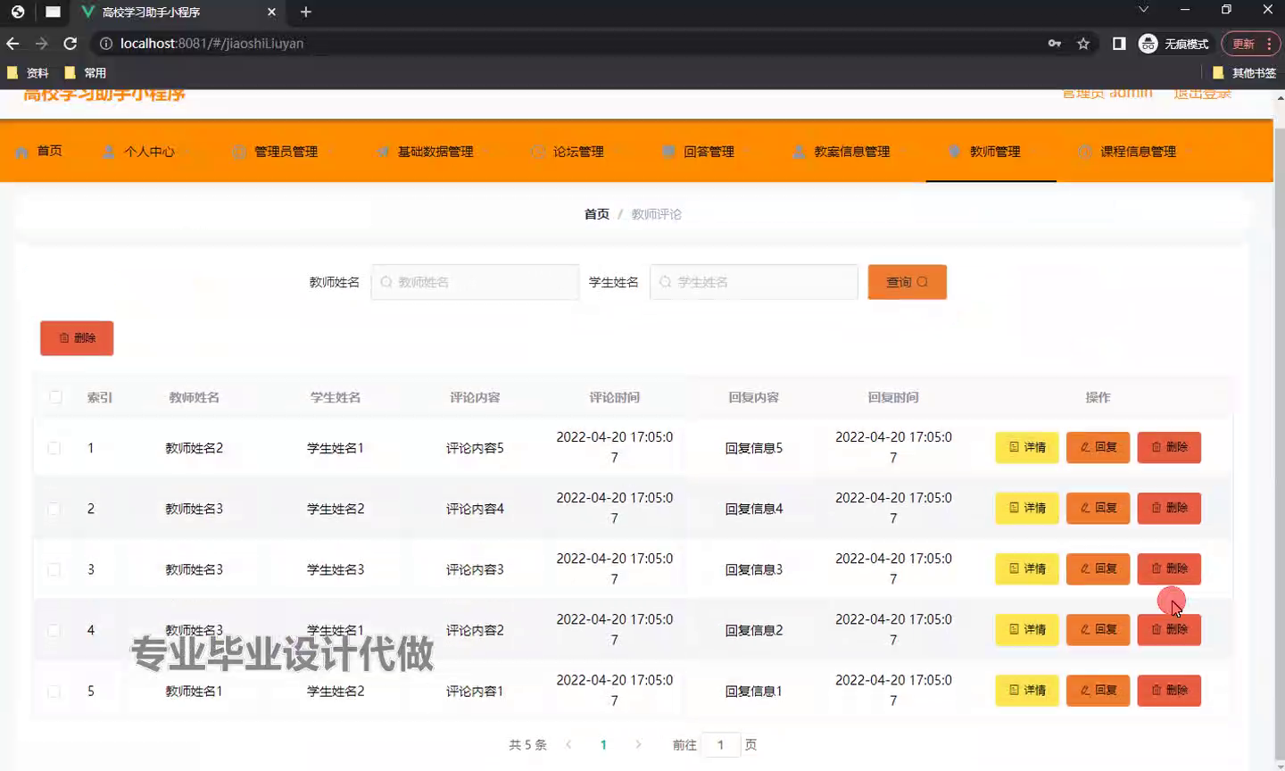Check the checkbox for row 4
Image resolution: width=1285 pixels, height=771 pixels.
[x=54, y=630]
